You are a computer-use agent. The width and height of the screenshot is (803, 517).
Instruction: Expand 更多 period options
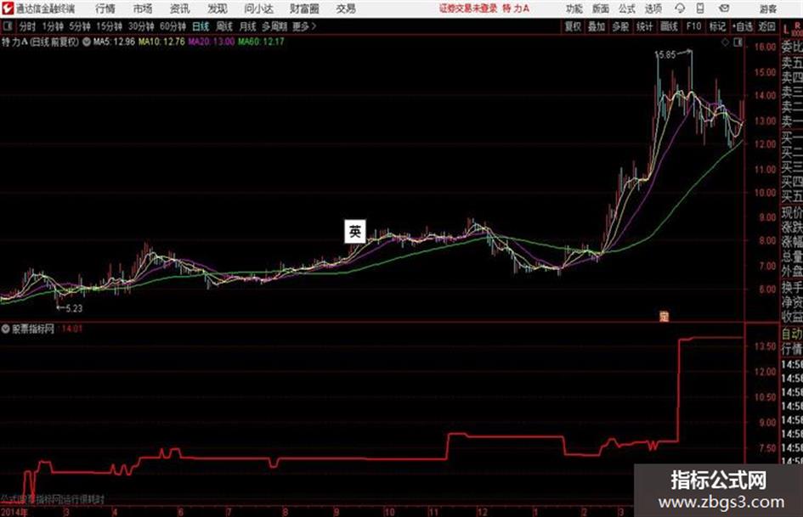[x=304, y=26]
